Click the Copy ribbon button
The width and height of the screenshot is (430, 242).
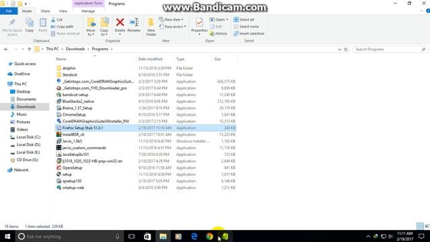pos(30,26)
